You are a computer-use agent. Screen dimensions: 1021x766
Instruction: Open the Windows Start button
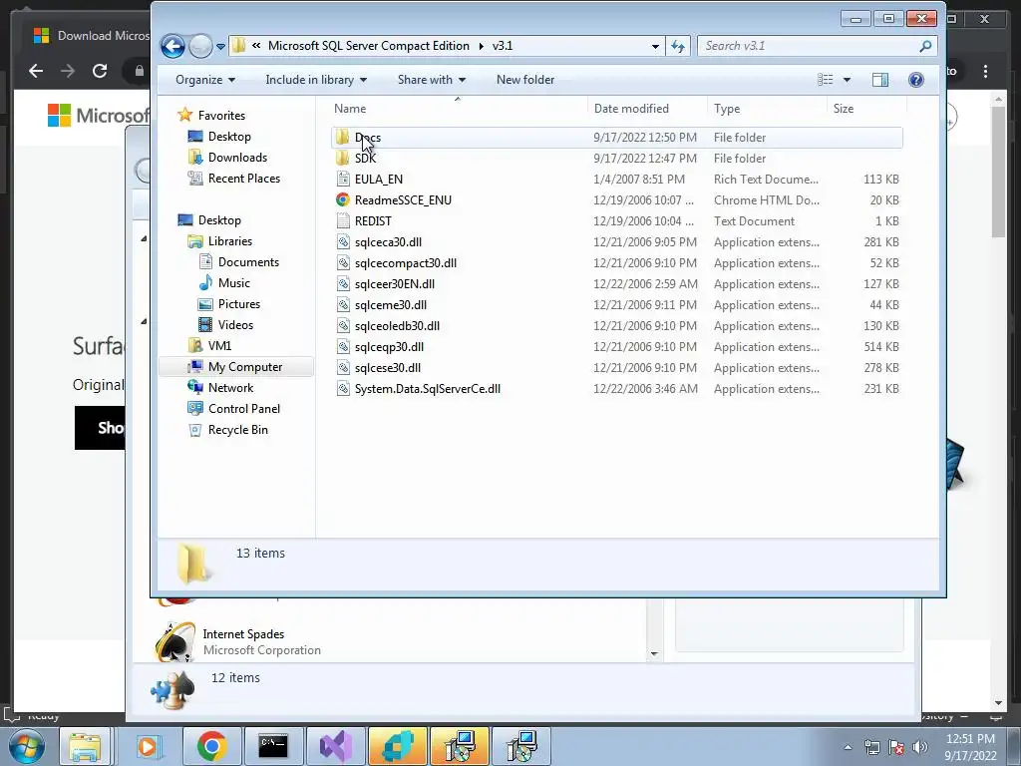point(26,746)
